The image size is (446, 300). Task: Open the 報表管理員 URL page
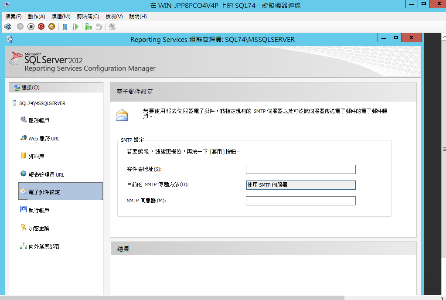[46, 174]
